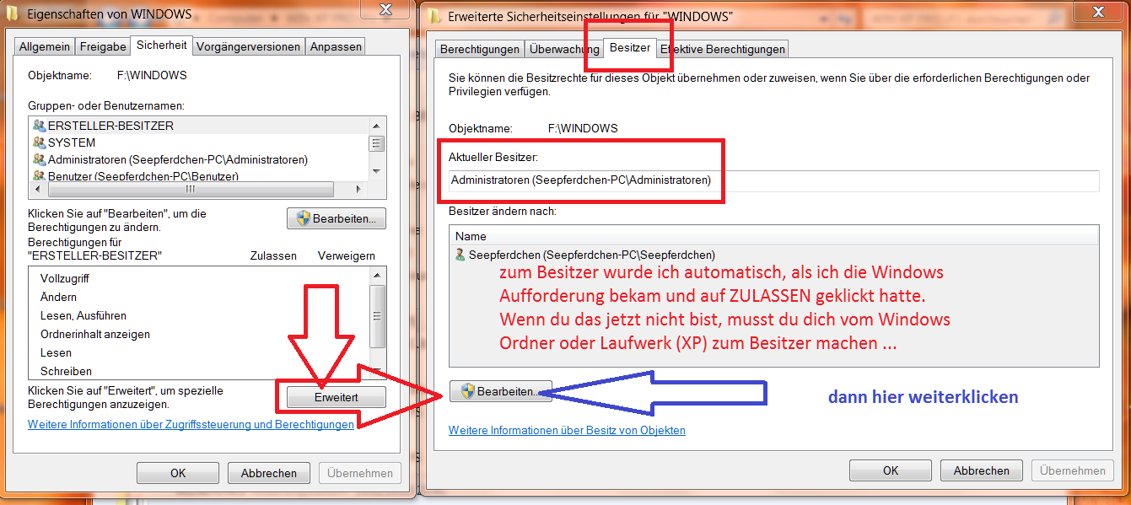
Task: Click the ERSTELLER-BESITZER group icon
Action: coord(39,125)
